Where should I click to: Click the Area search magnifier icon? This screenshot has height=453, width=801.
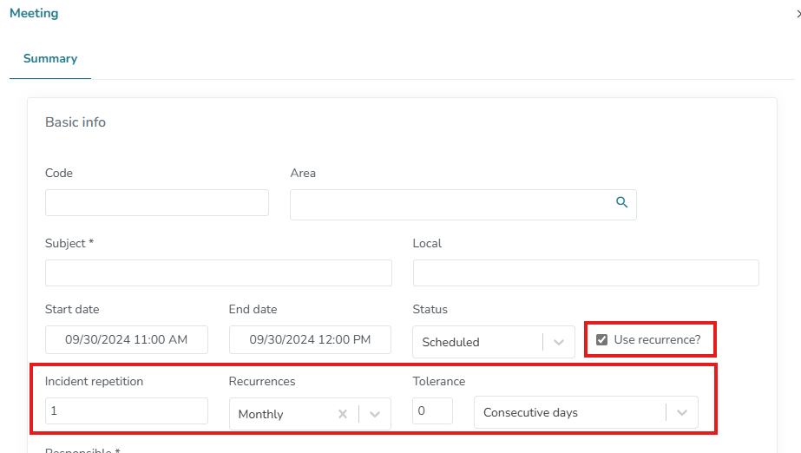click(621, 202)
